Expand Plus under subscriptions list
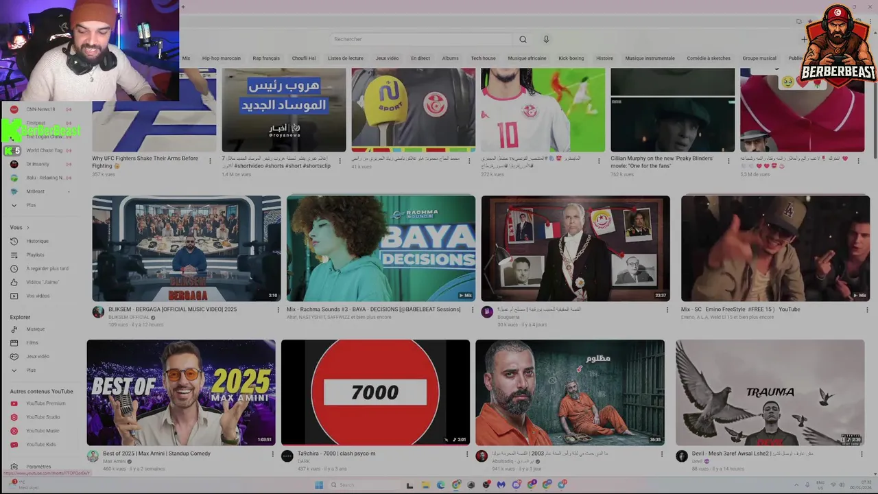The image size is (878, 494). coord(30,205)
